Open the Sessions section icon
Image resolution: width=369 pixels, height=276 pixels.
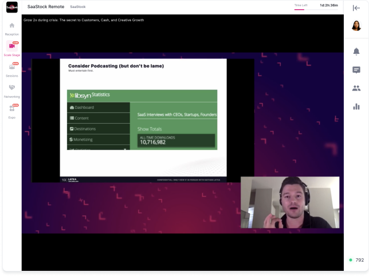(x=11, y=68)
